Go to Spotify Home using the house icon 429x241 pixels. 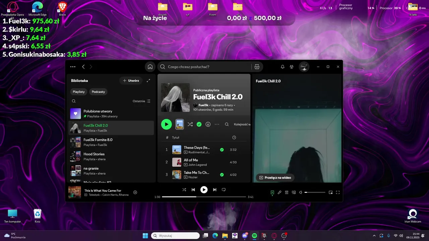point(150,67)
